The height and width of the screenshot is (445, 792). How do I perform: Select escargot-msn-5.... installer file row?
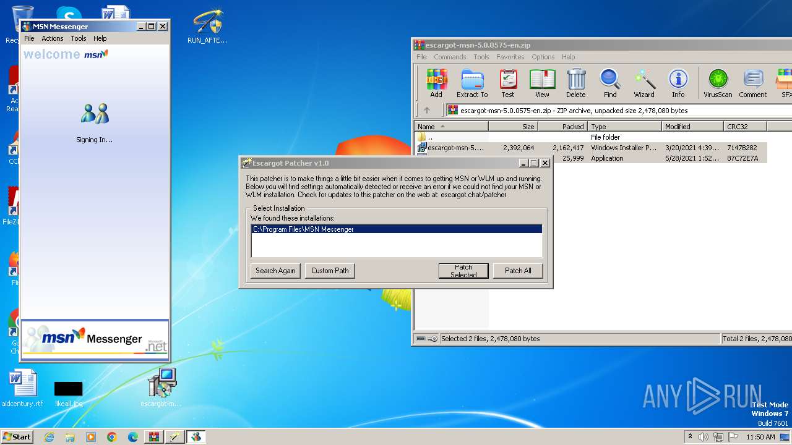point(591,148)
